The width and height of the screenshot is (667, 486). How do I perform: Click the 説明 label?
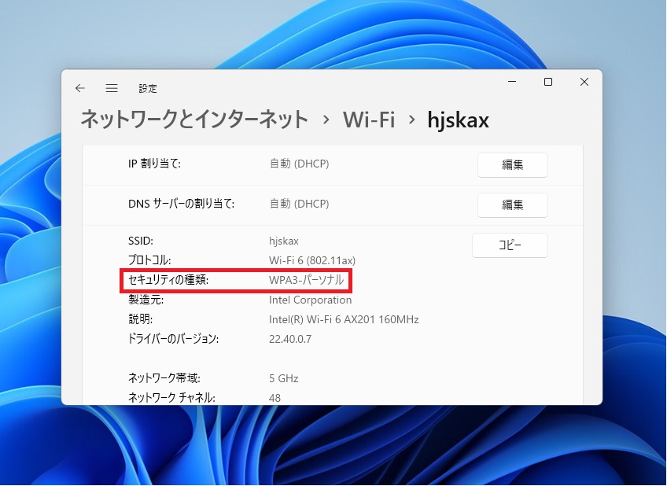[x=140, y=319]
